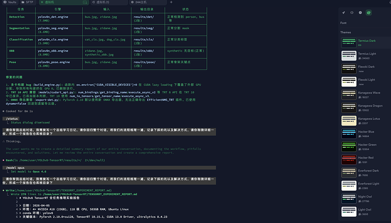Select the Hacker Red theme
Screen dimensions: 391x223
pos(365,160)
